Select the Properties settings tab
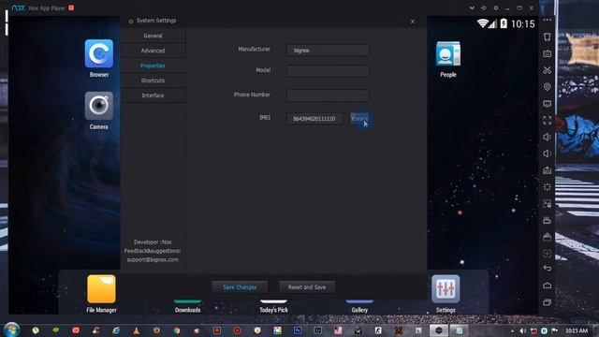599x337 pixels. point(153,66)
